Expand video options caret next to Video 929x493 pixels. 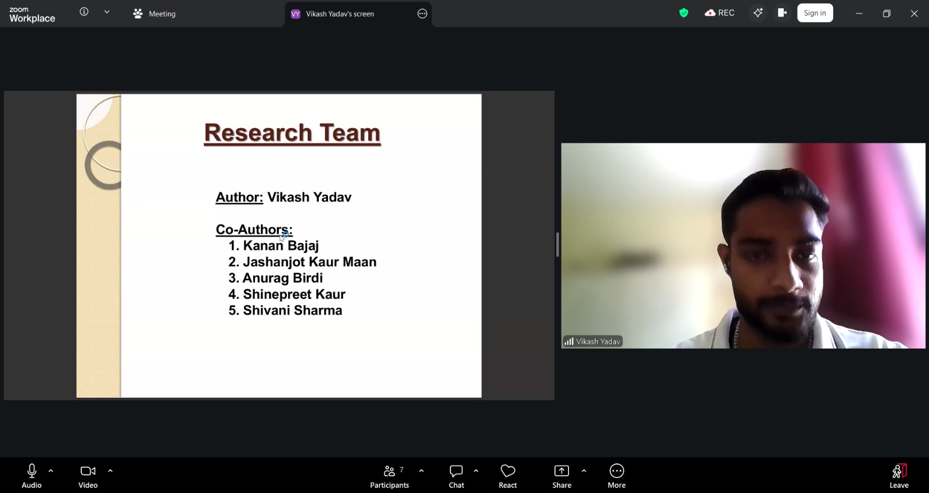[x=110, y=471]
